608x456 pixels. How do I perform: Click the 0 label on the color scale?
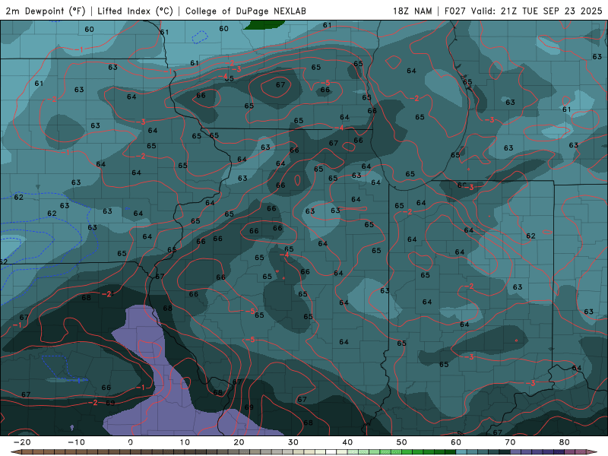130,442
